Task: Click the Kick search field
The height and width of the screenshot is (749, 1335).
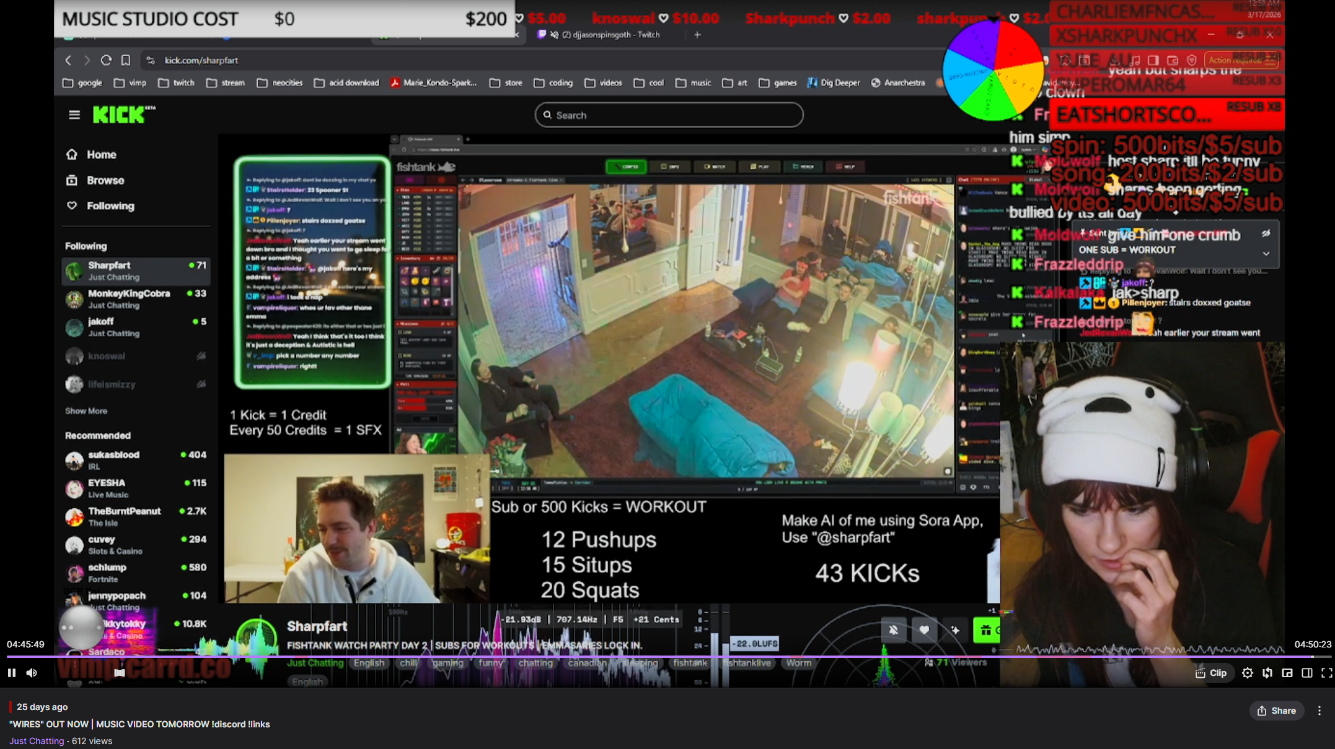Action: tap(669, 115)
